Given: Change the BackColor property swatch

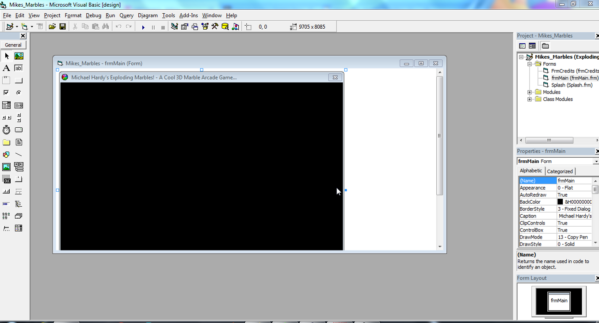Looking at the screenshot, I should click(560, 201).
